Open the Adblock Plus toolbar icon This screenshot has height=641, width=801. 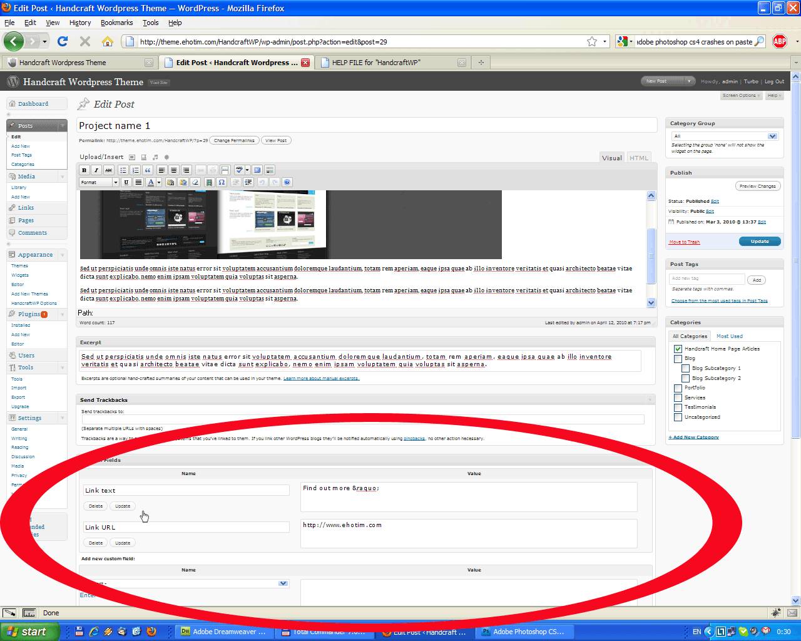coord(780,42)
